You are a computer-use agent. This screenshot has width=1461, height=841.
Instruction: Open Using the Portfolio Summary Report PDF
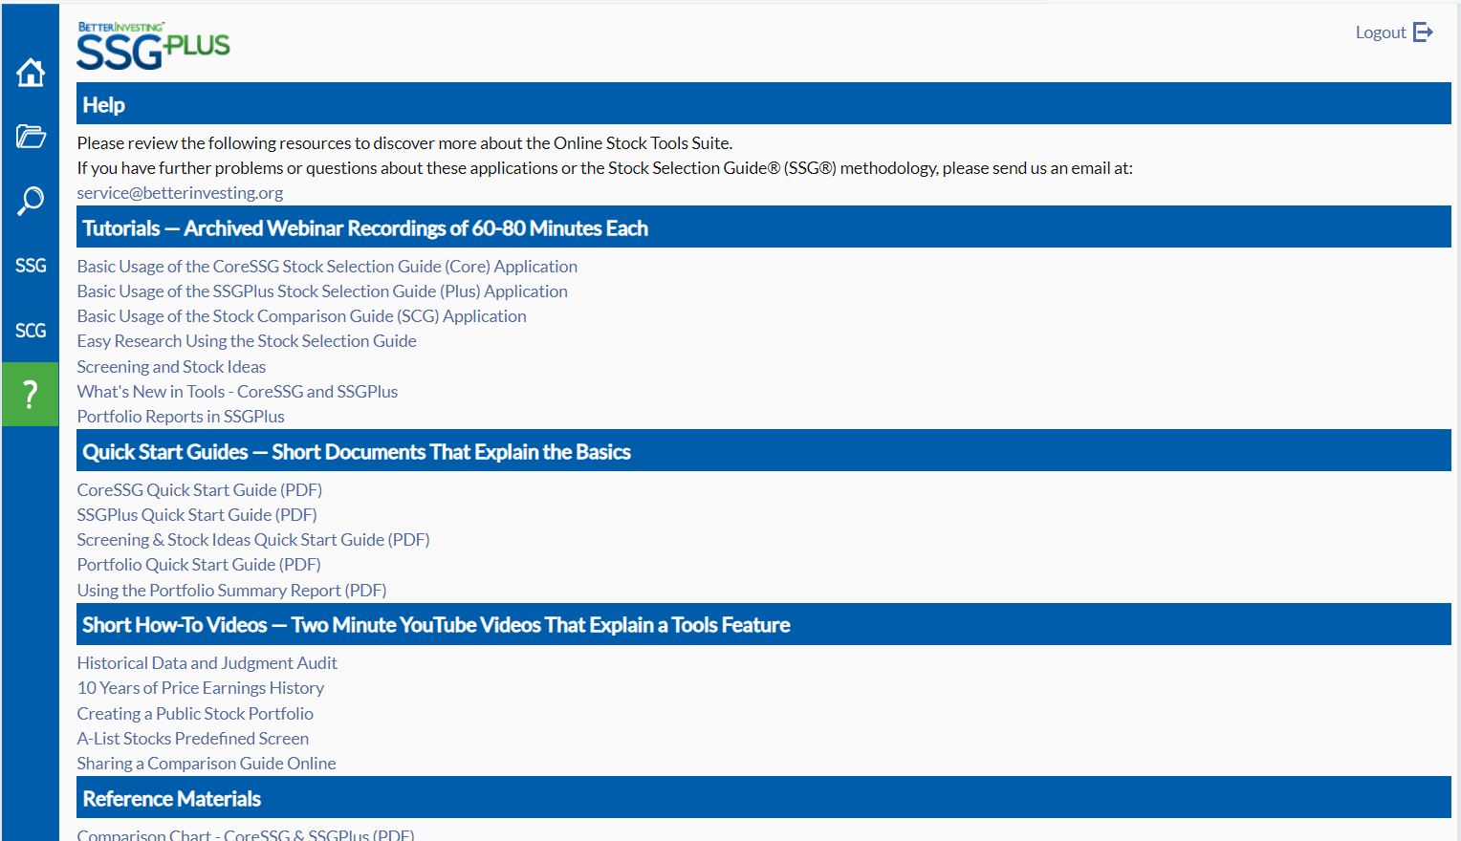click(231, 591)
